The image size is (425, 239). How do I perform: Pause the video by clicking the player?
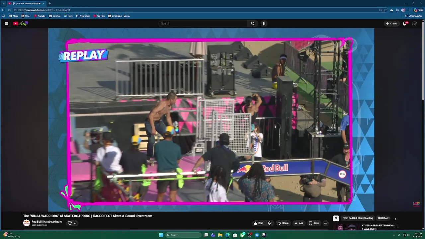click(211, 119)
